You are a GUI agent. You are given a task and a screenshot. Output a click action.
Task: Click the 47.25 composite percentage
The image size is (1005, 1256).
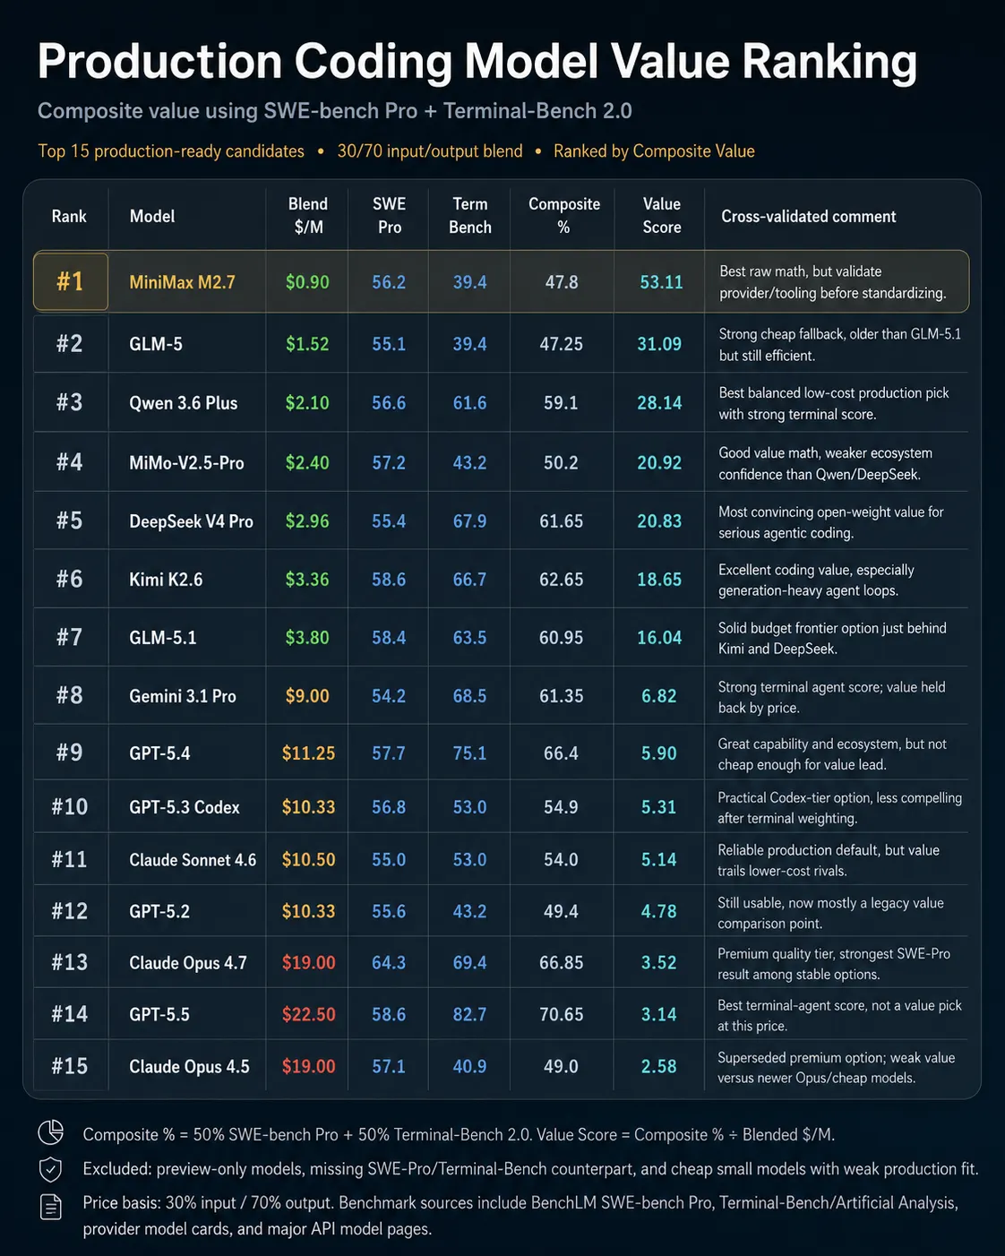561,344
